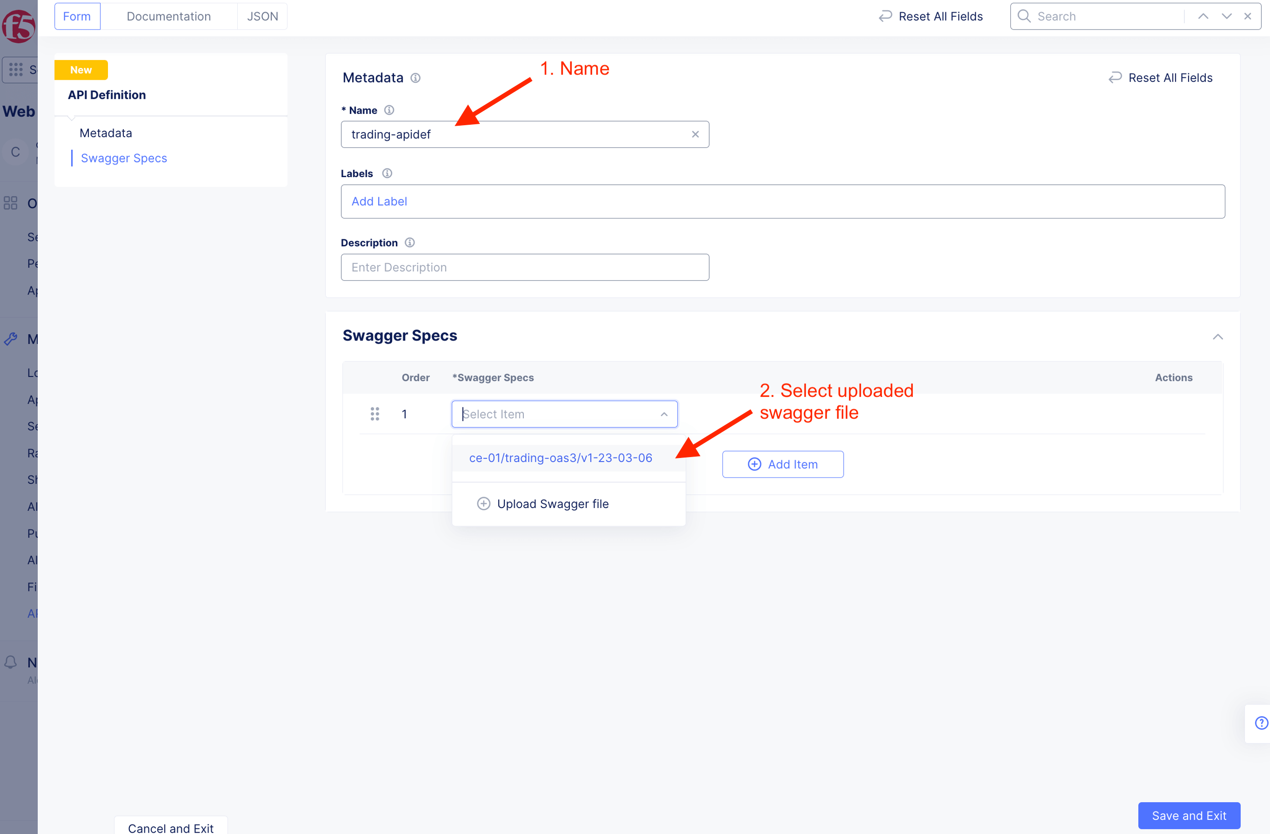Choose ce-01/trading-oas3/v1-23-03-06 option
This screenshot has height=834, width=1270.
[560, 458]
